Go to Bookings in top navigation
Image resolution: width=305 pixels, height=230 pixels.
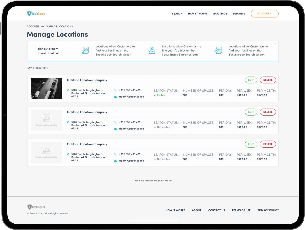pyautogui.click(x=220, y=14)
